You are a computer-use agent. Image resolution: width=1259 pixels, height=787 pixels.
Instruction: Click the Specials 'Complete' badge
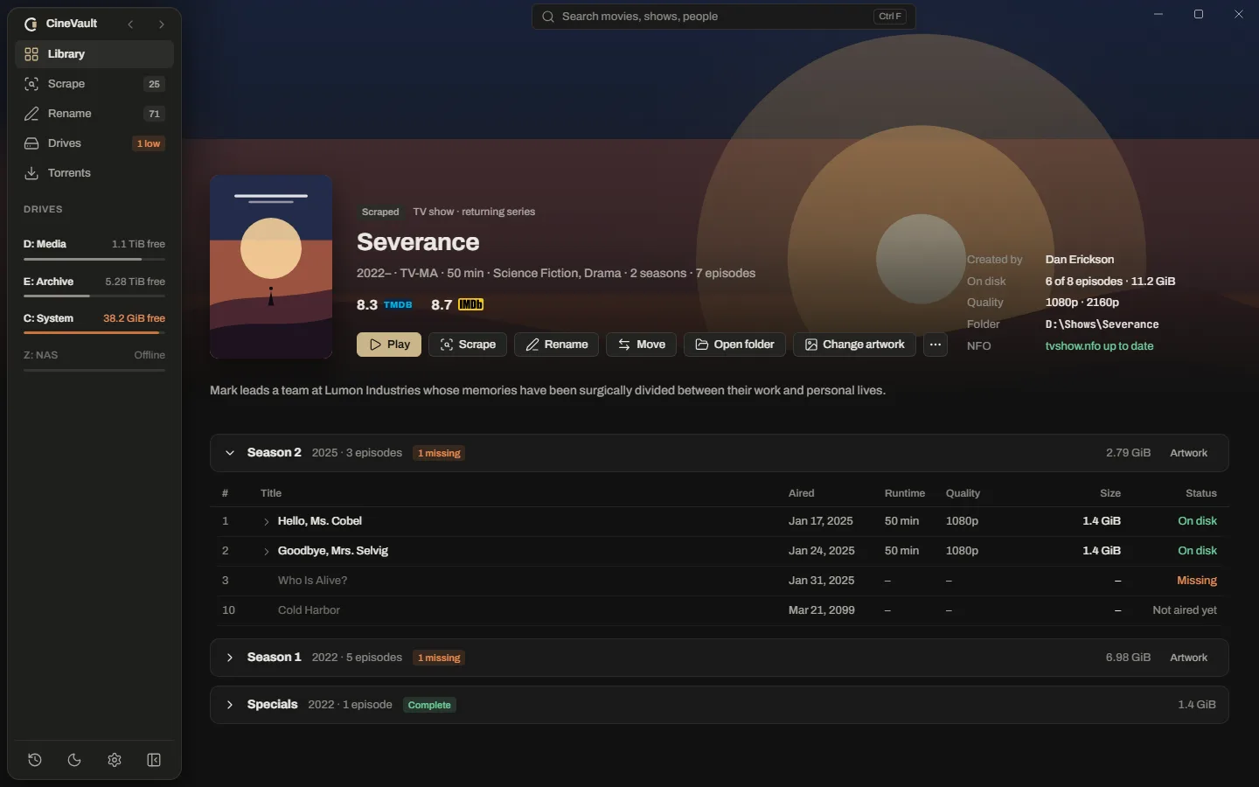coord(429,705)
